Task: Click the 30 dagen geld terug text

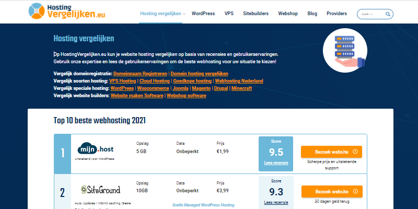Action: (x=332, y=202)
